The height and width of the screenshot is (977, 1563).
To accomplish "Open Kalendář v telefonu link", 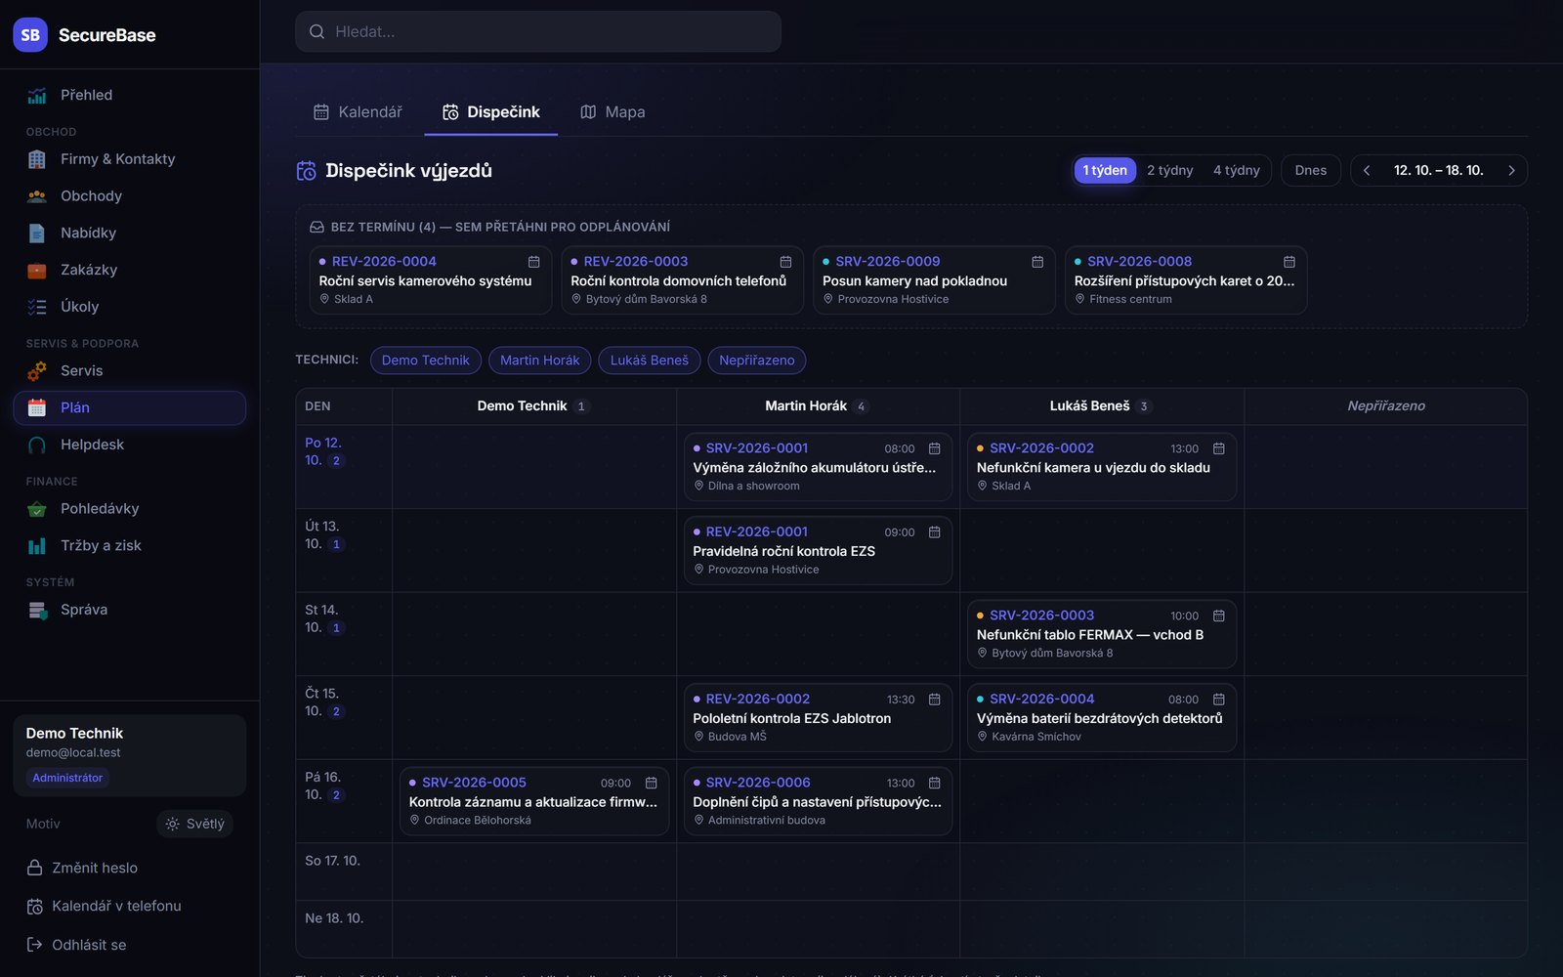I will click(x=105, y=906).
